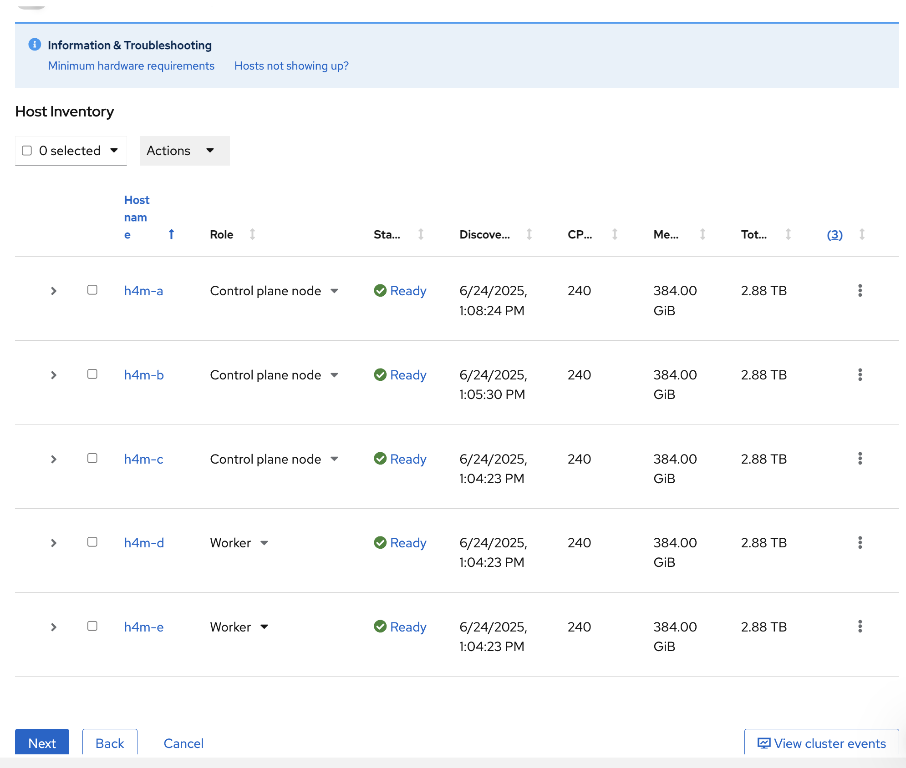Check the h4m-d host checkbox
906x768 pixels.
92,543
